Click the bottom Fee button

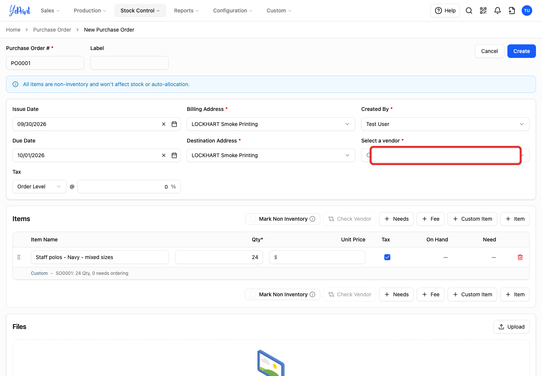[x=431, y=294]
